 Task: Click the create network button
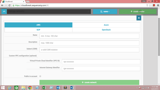(x=89, y=82)
